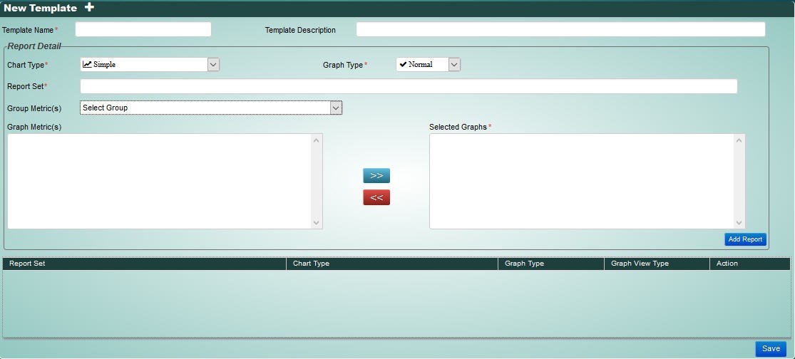Image resolution: width=795 pixels, height=359 pixels.
Task: Click the plus icon beside New Template
Action: [89, 8]
